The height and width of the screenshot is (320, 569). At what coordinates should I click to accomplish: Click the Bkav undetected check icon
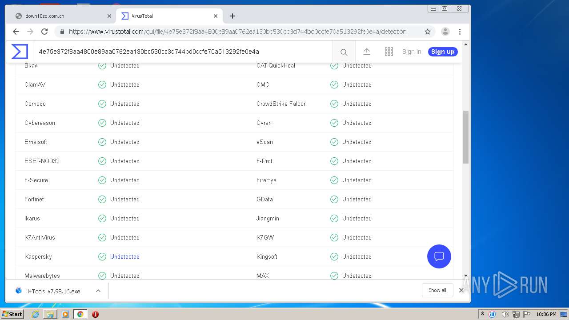pos(102,66)
